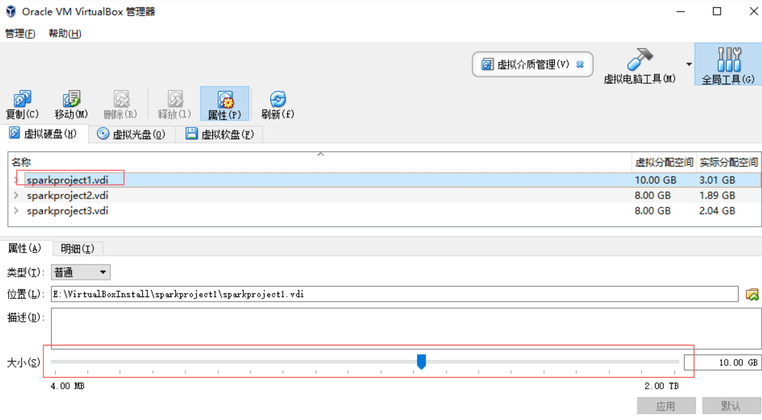762x420 pixels.
Task: Open the disk Type (类型) combo box
Action: (81, 272)
